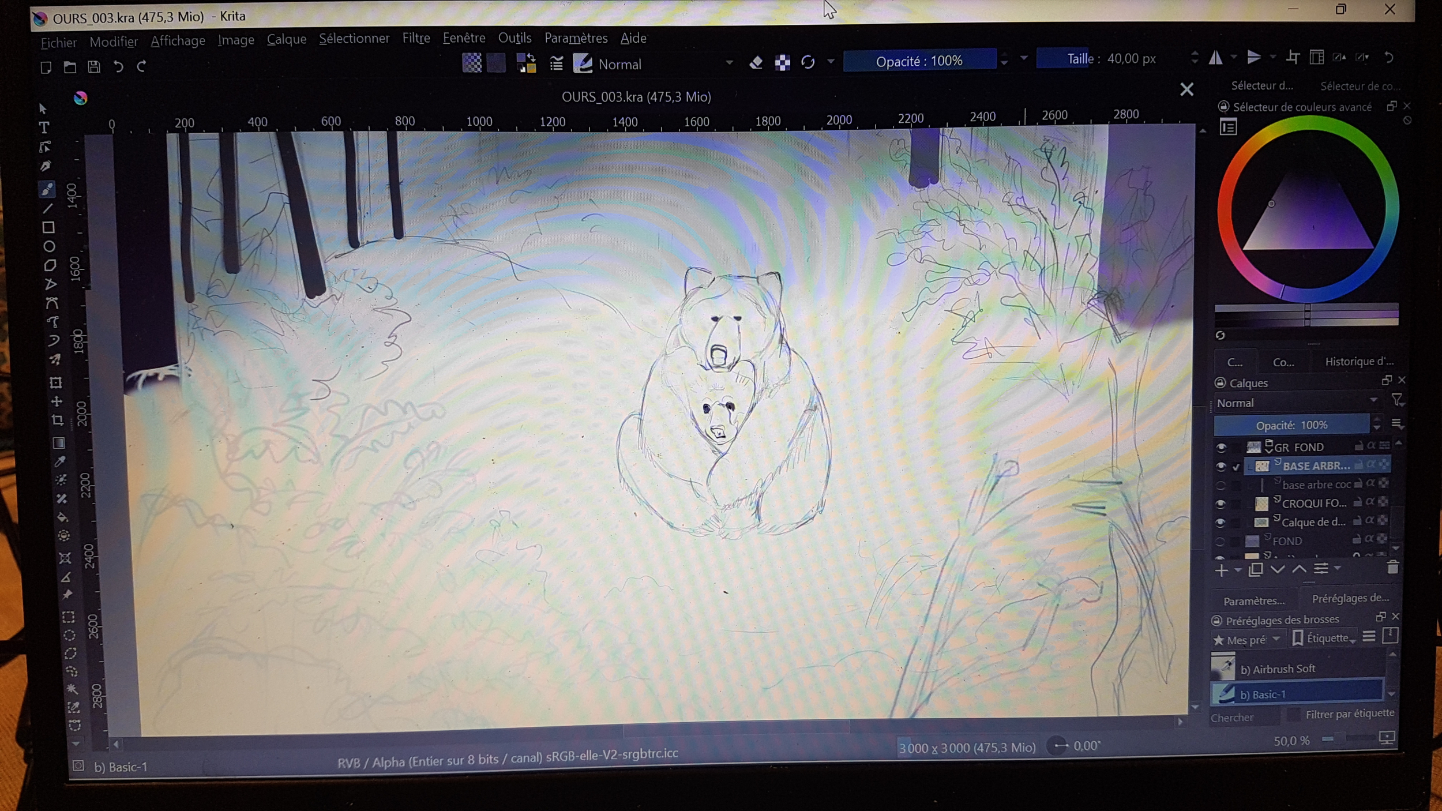Show the FOND layer
This screenshot has height=811, width=1442.
1219,542
